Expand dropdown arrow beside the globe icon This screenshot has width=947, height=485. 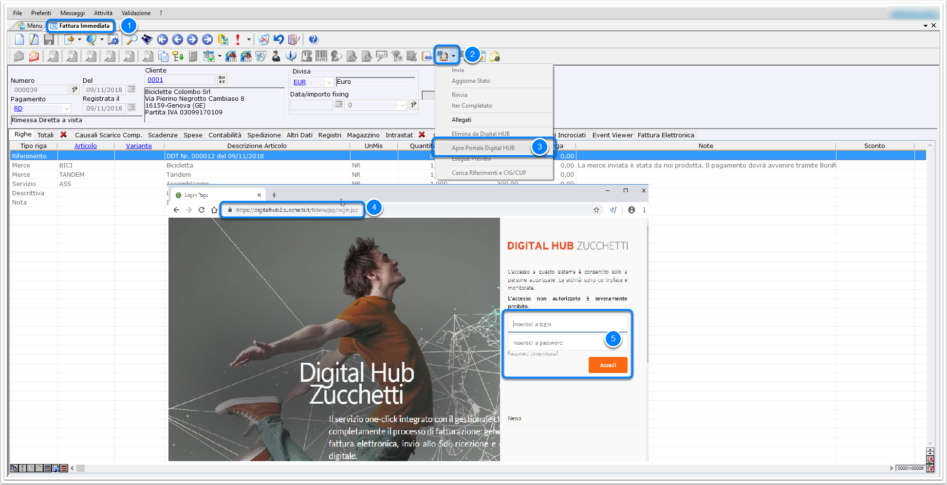(102, 39)
